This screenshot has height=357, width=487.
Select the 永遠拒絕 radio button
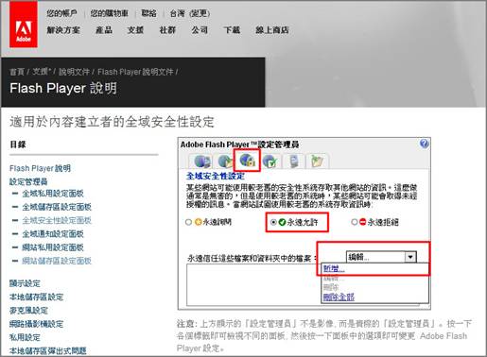coord(354,222)
